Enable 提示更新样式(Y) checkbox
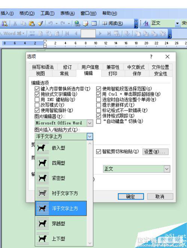Viewport: 187px width, 248px height. [x=98, y=105]
